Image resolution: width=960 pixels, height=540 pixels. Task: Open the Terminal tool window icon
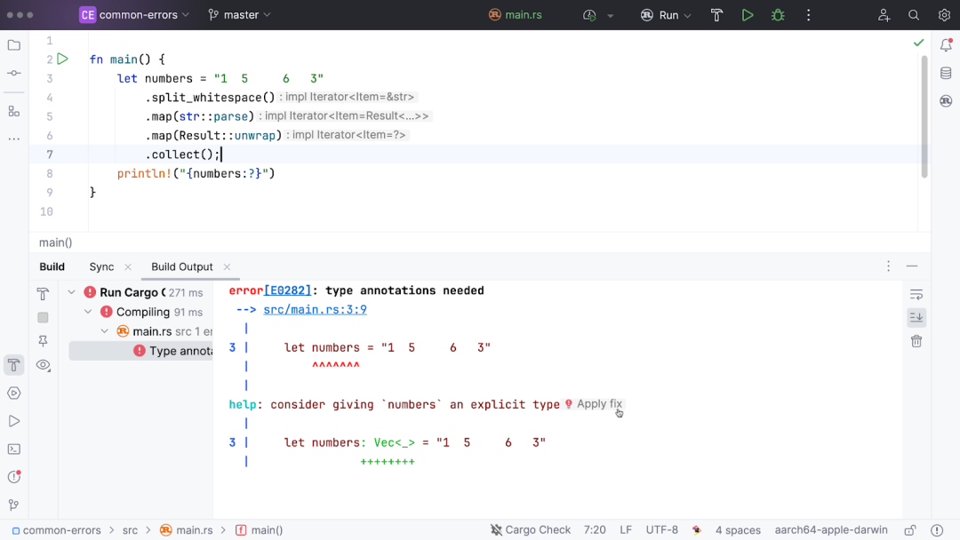point(14,449)
